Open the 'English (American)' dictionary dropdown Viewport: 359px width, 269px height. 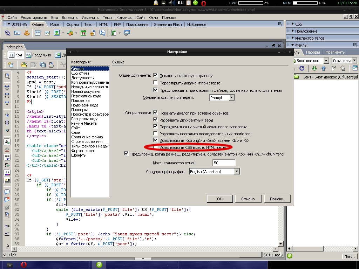[237, 171]
